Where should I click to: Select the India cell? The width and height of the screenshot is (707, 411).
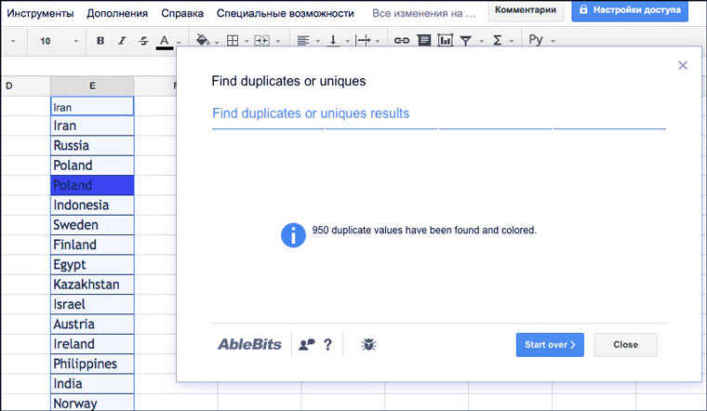(x=92, y=383)
